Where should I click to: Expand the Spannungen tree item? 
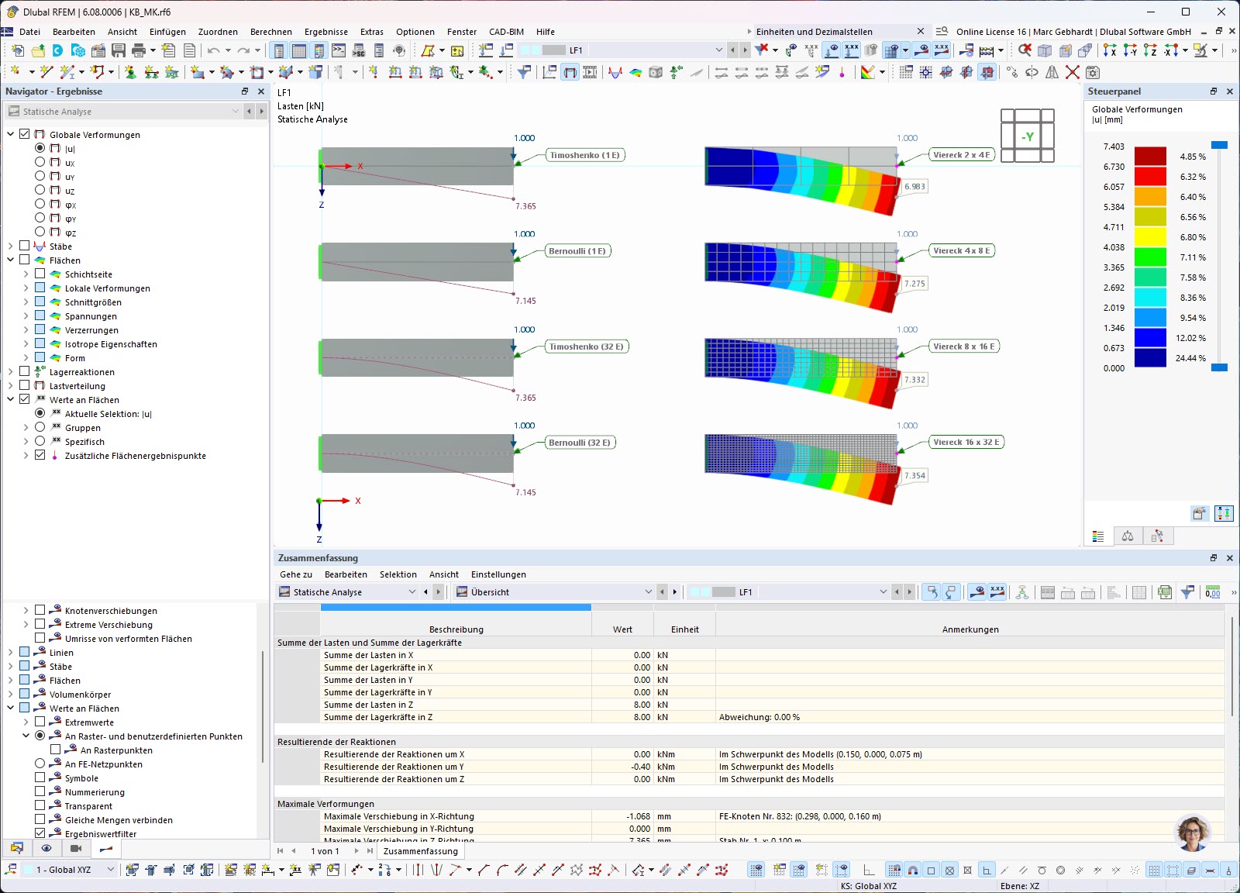26,315
